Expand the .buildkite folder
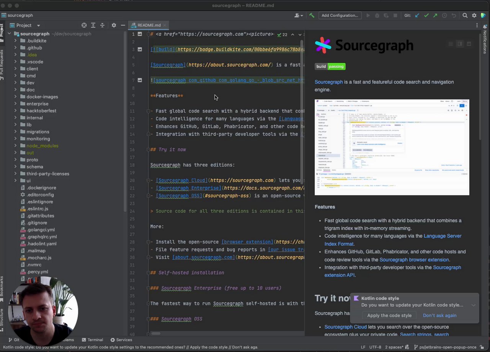The height and width of the screenshot is (352, 490). [15, 41]
